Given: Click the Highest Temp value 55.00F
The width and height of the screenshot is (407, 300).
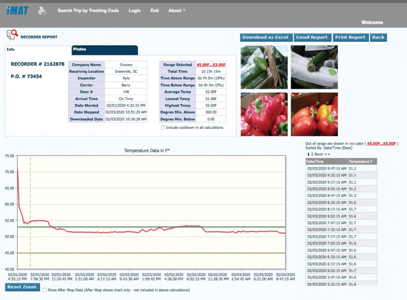Looking at the screenshot, I should pos(211,106).
